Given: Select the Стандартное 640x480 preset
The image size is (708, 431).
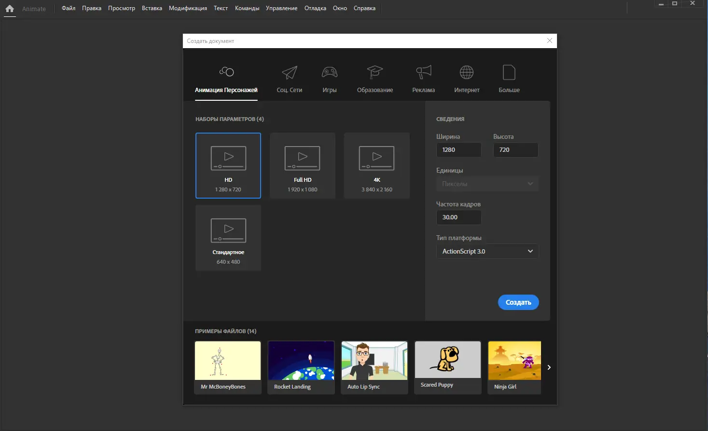Looking at the screenshot, I should 228,238.
